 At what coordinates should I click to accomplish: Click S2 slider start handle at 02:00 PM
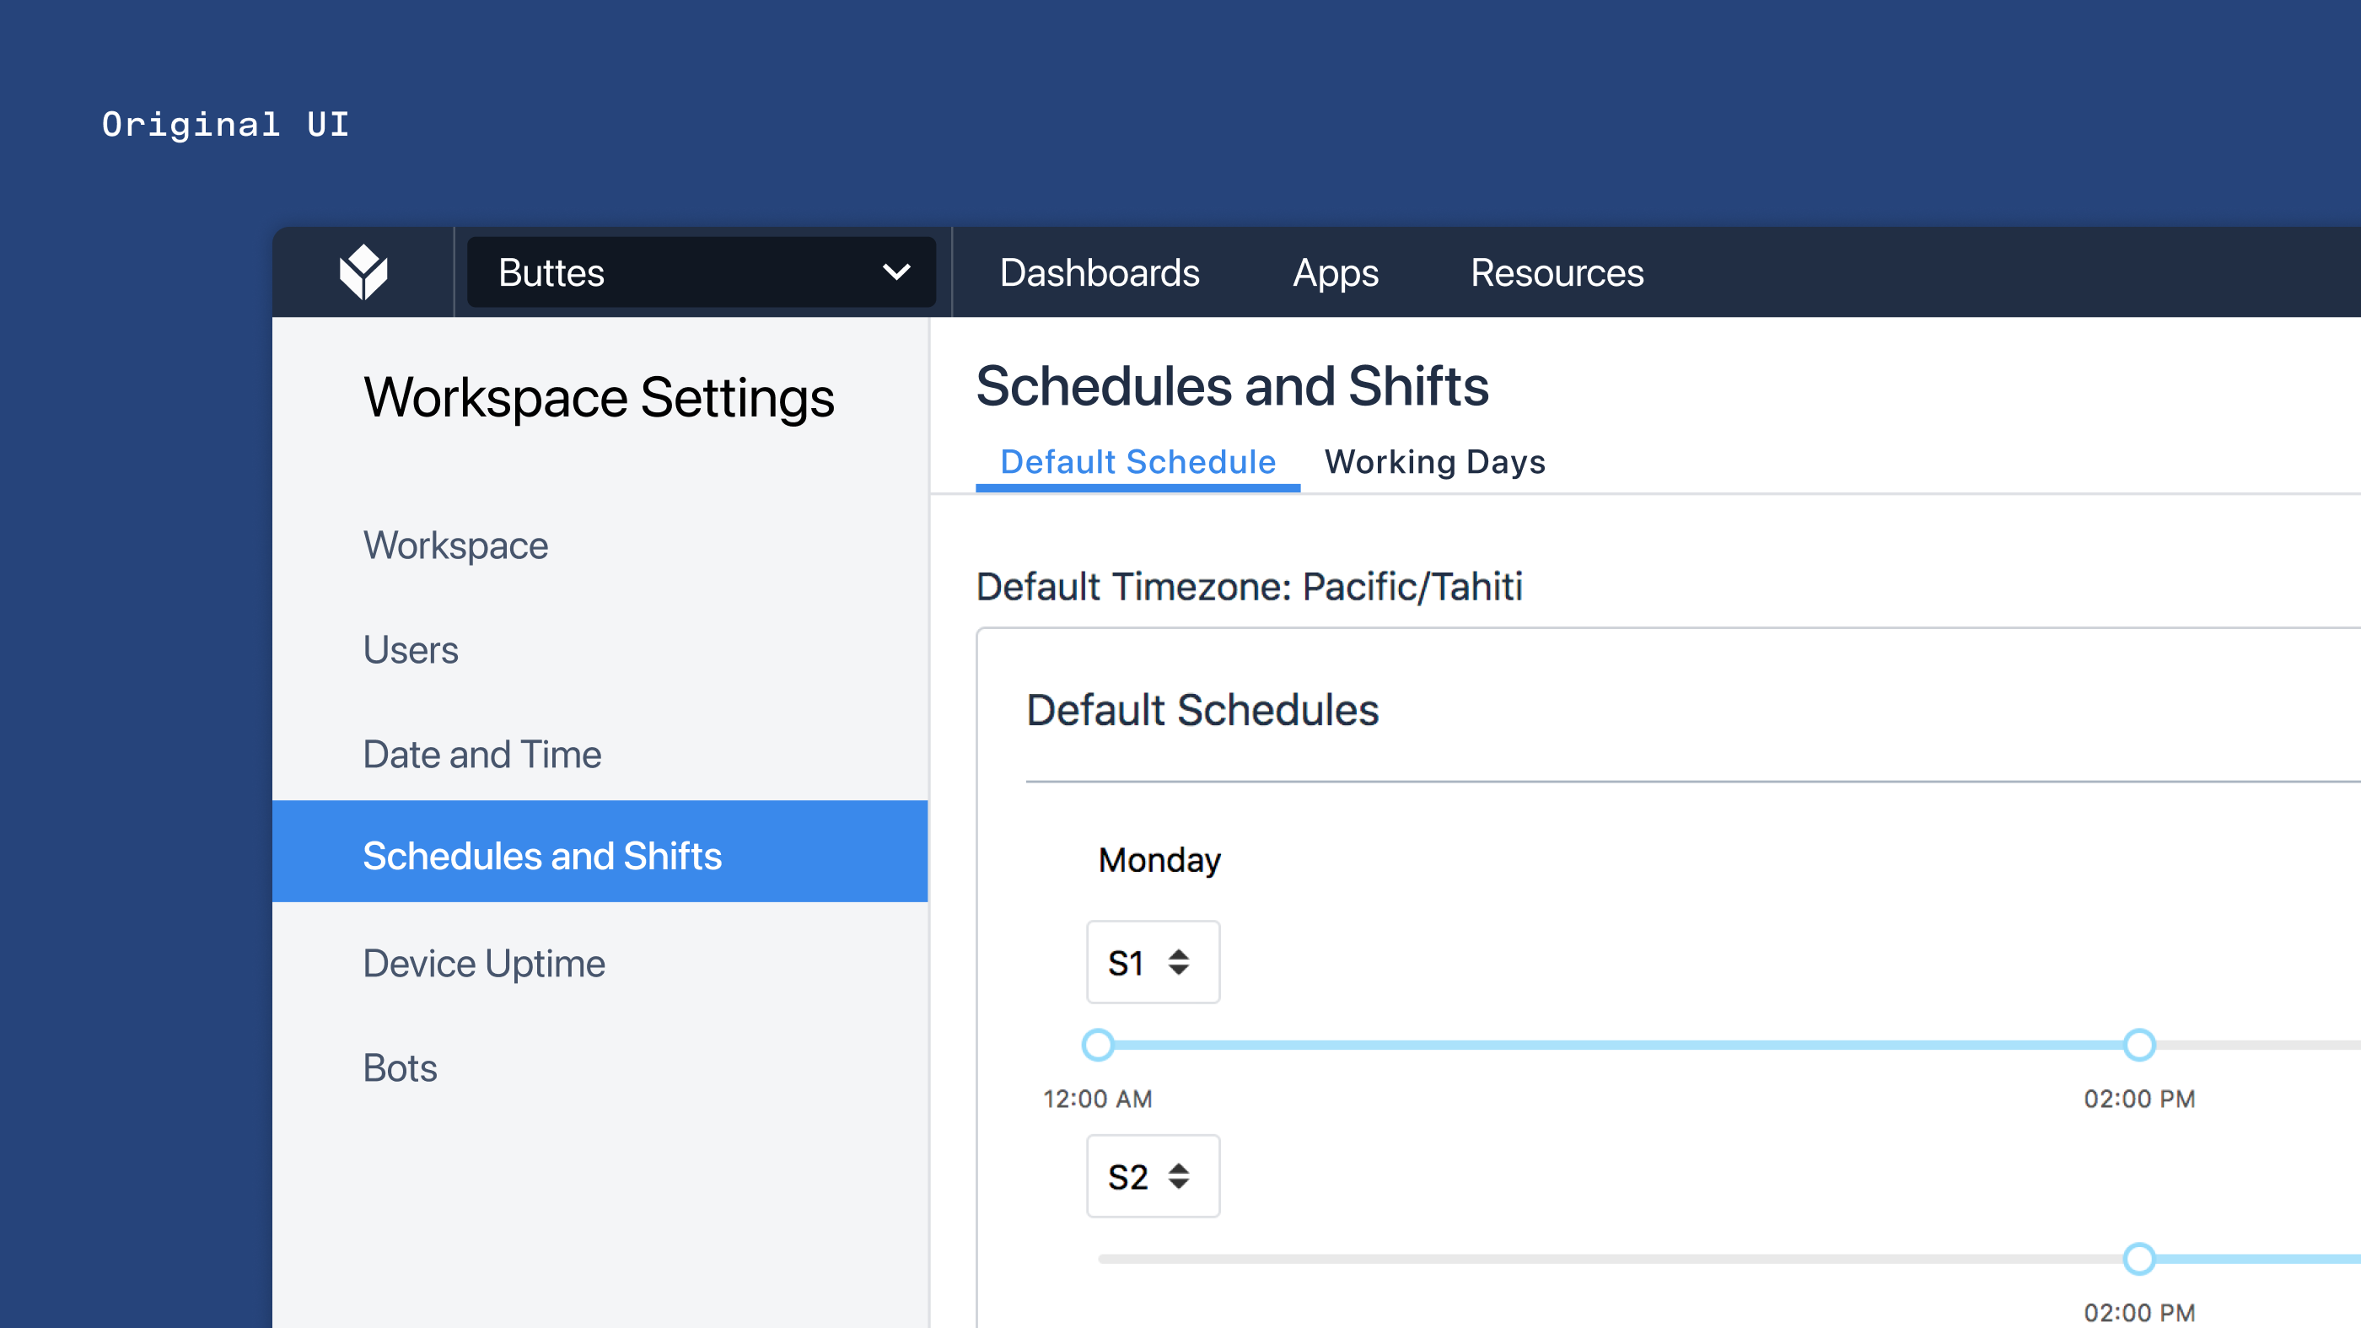point(2139,1258)
